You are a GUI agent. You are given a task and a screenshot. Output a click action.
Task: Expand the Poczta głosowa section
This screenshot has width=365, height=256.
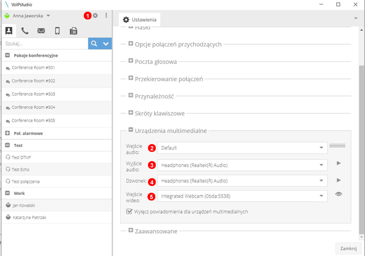pyautogui.click(x=131, y=61)
